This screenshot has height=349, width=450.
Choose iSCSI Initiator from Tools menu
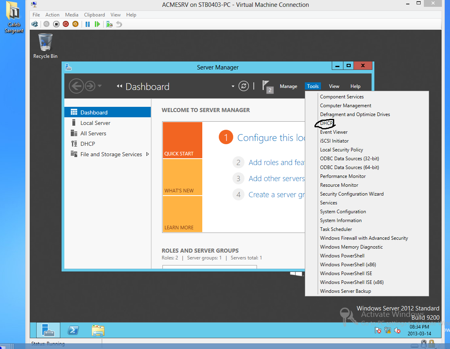pos(334,141)
